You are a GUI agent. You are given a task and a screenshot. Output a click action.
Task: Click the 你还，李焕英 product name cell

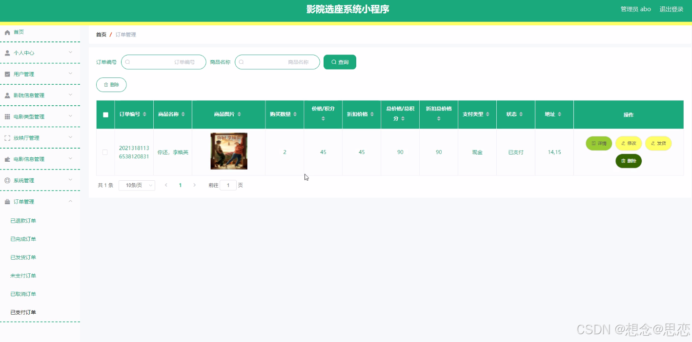(173, 152)
